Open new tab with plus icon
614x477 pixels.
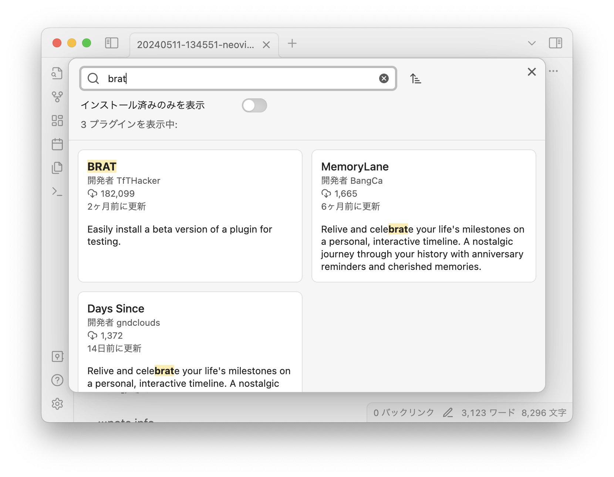292,43
